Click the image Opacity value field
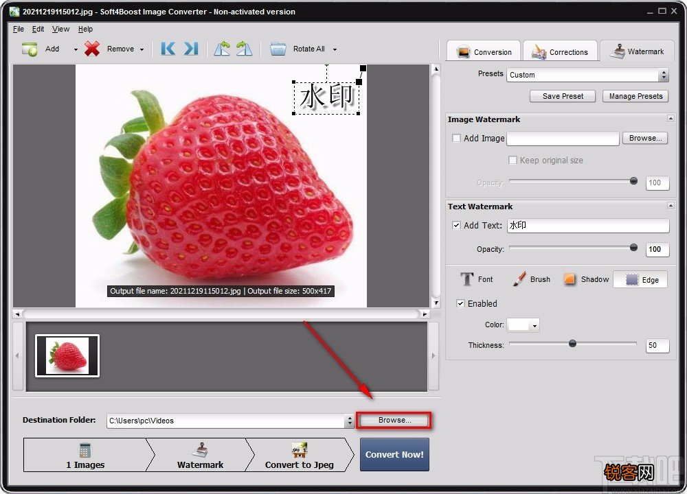Viewport: 687px width, 494px height. click(x=657, y=183)
